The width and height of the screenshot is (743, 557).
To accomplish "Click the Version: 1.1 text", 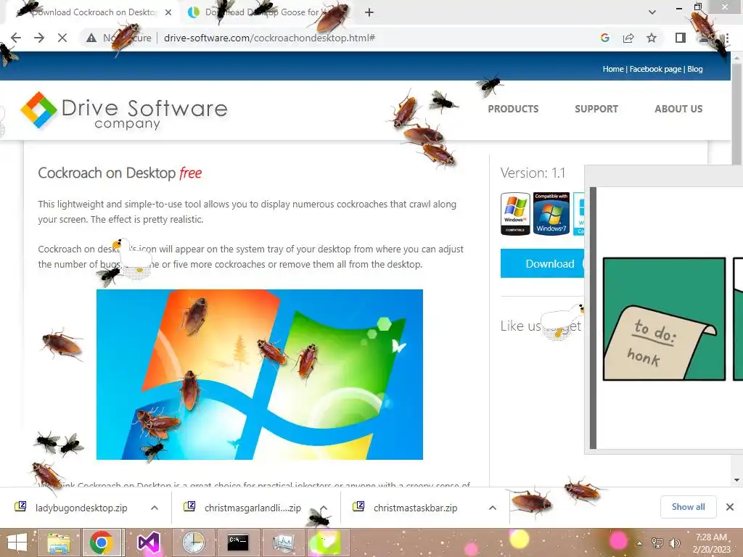I will 533,173.
